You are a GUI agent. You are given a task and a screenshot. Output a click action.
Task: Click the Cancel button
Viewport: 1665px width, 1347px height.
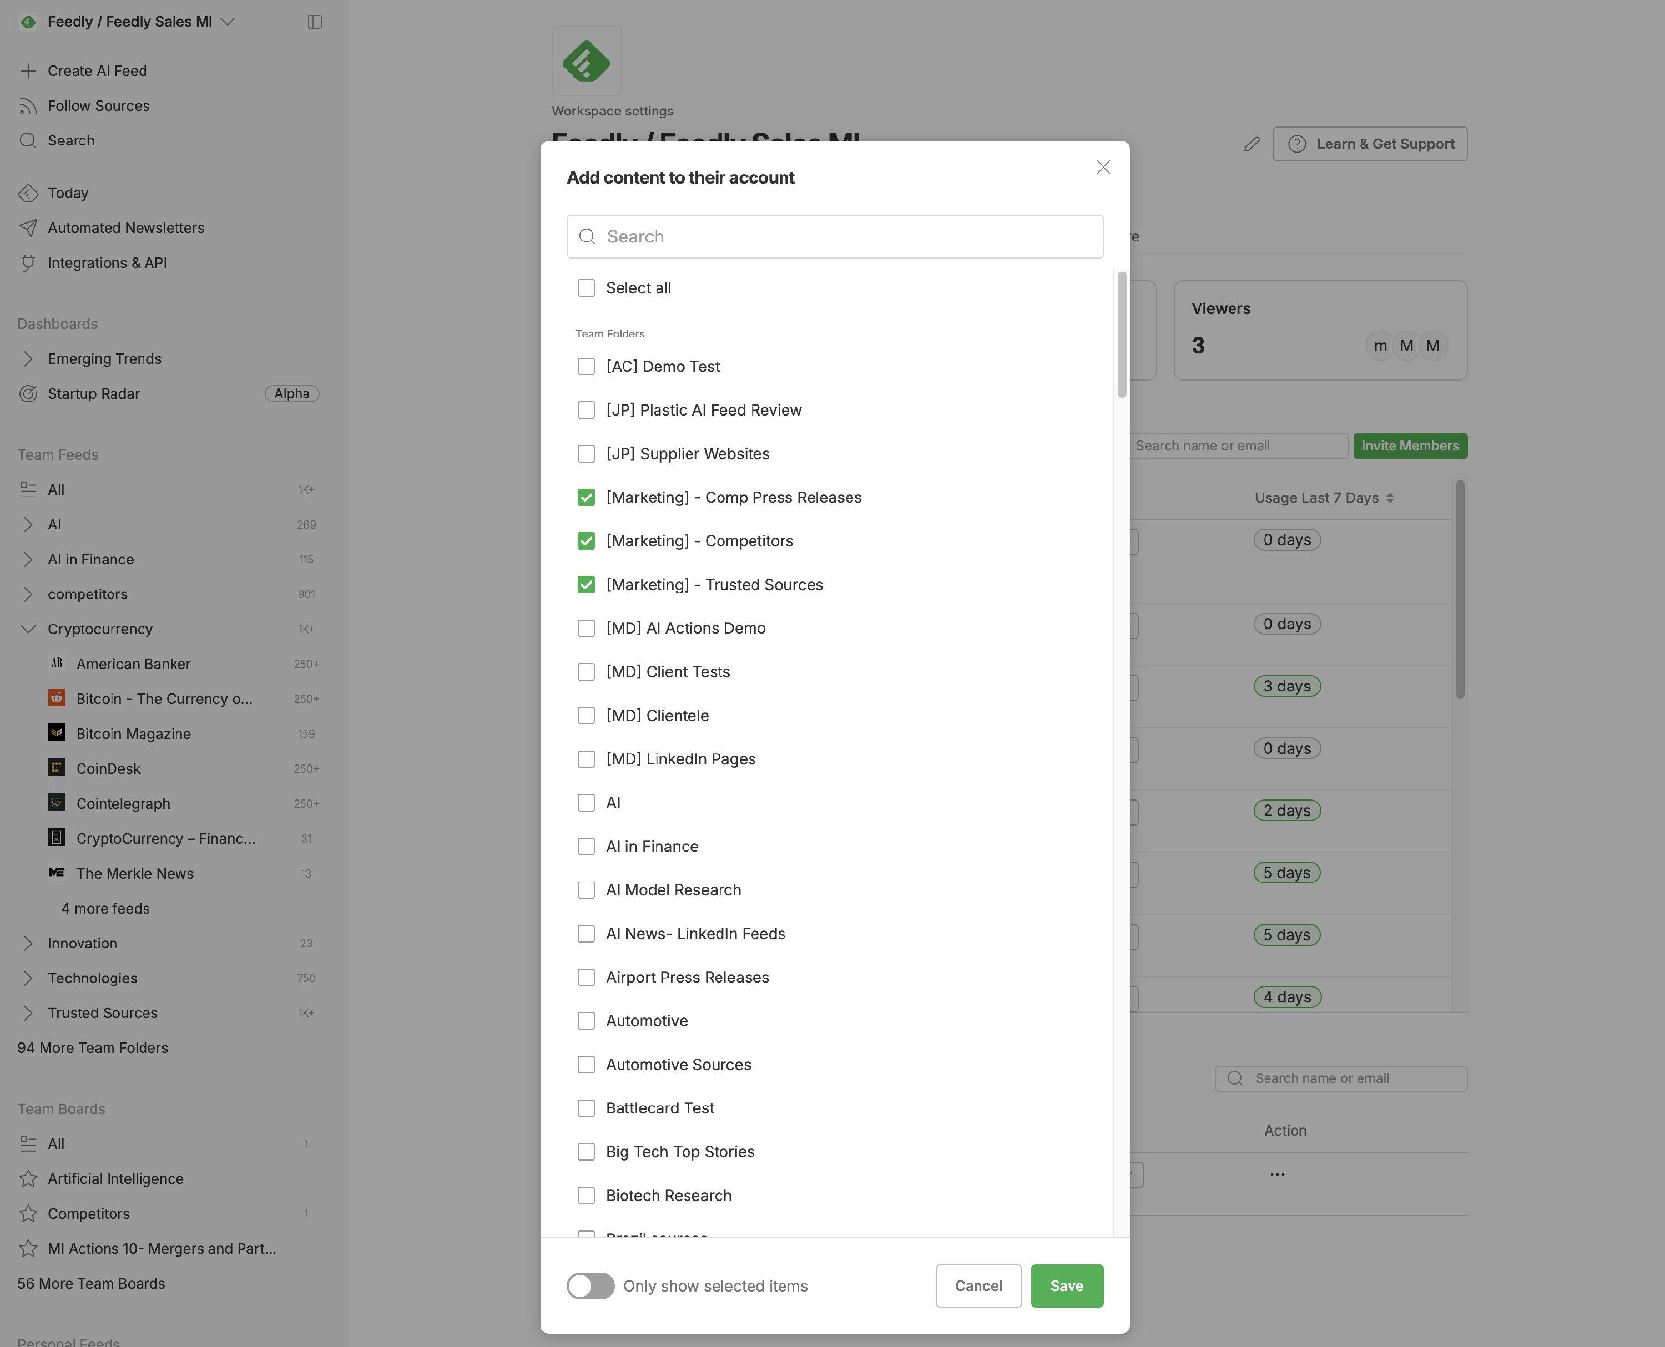[x=978, y=1286]
